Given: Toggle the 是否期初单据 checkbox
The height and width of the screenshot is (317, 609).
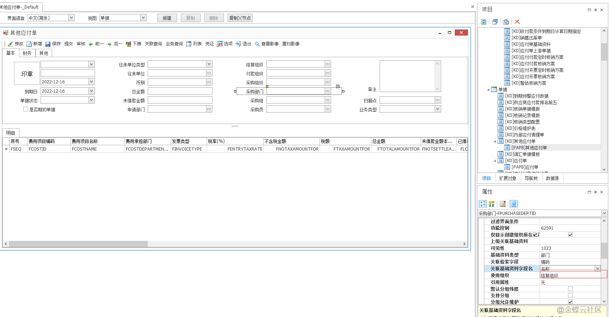Looking at the screenshot, I should (26, 109).
